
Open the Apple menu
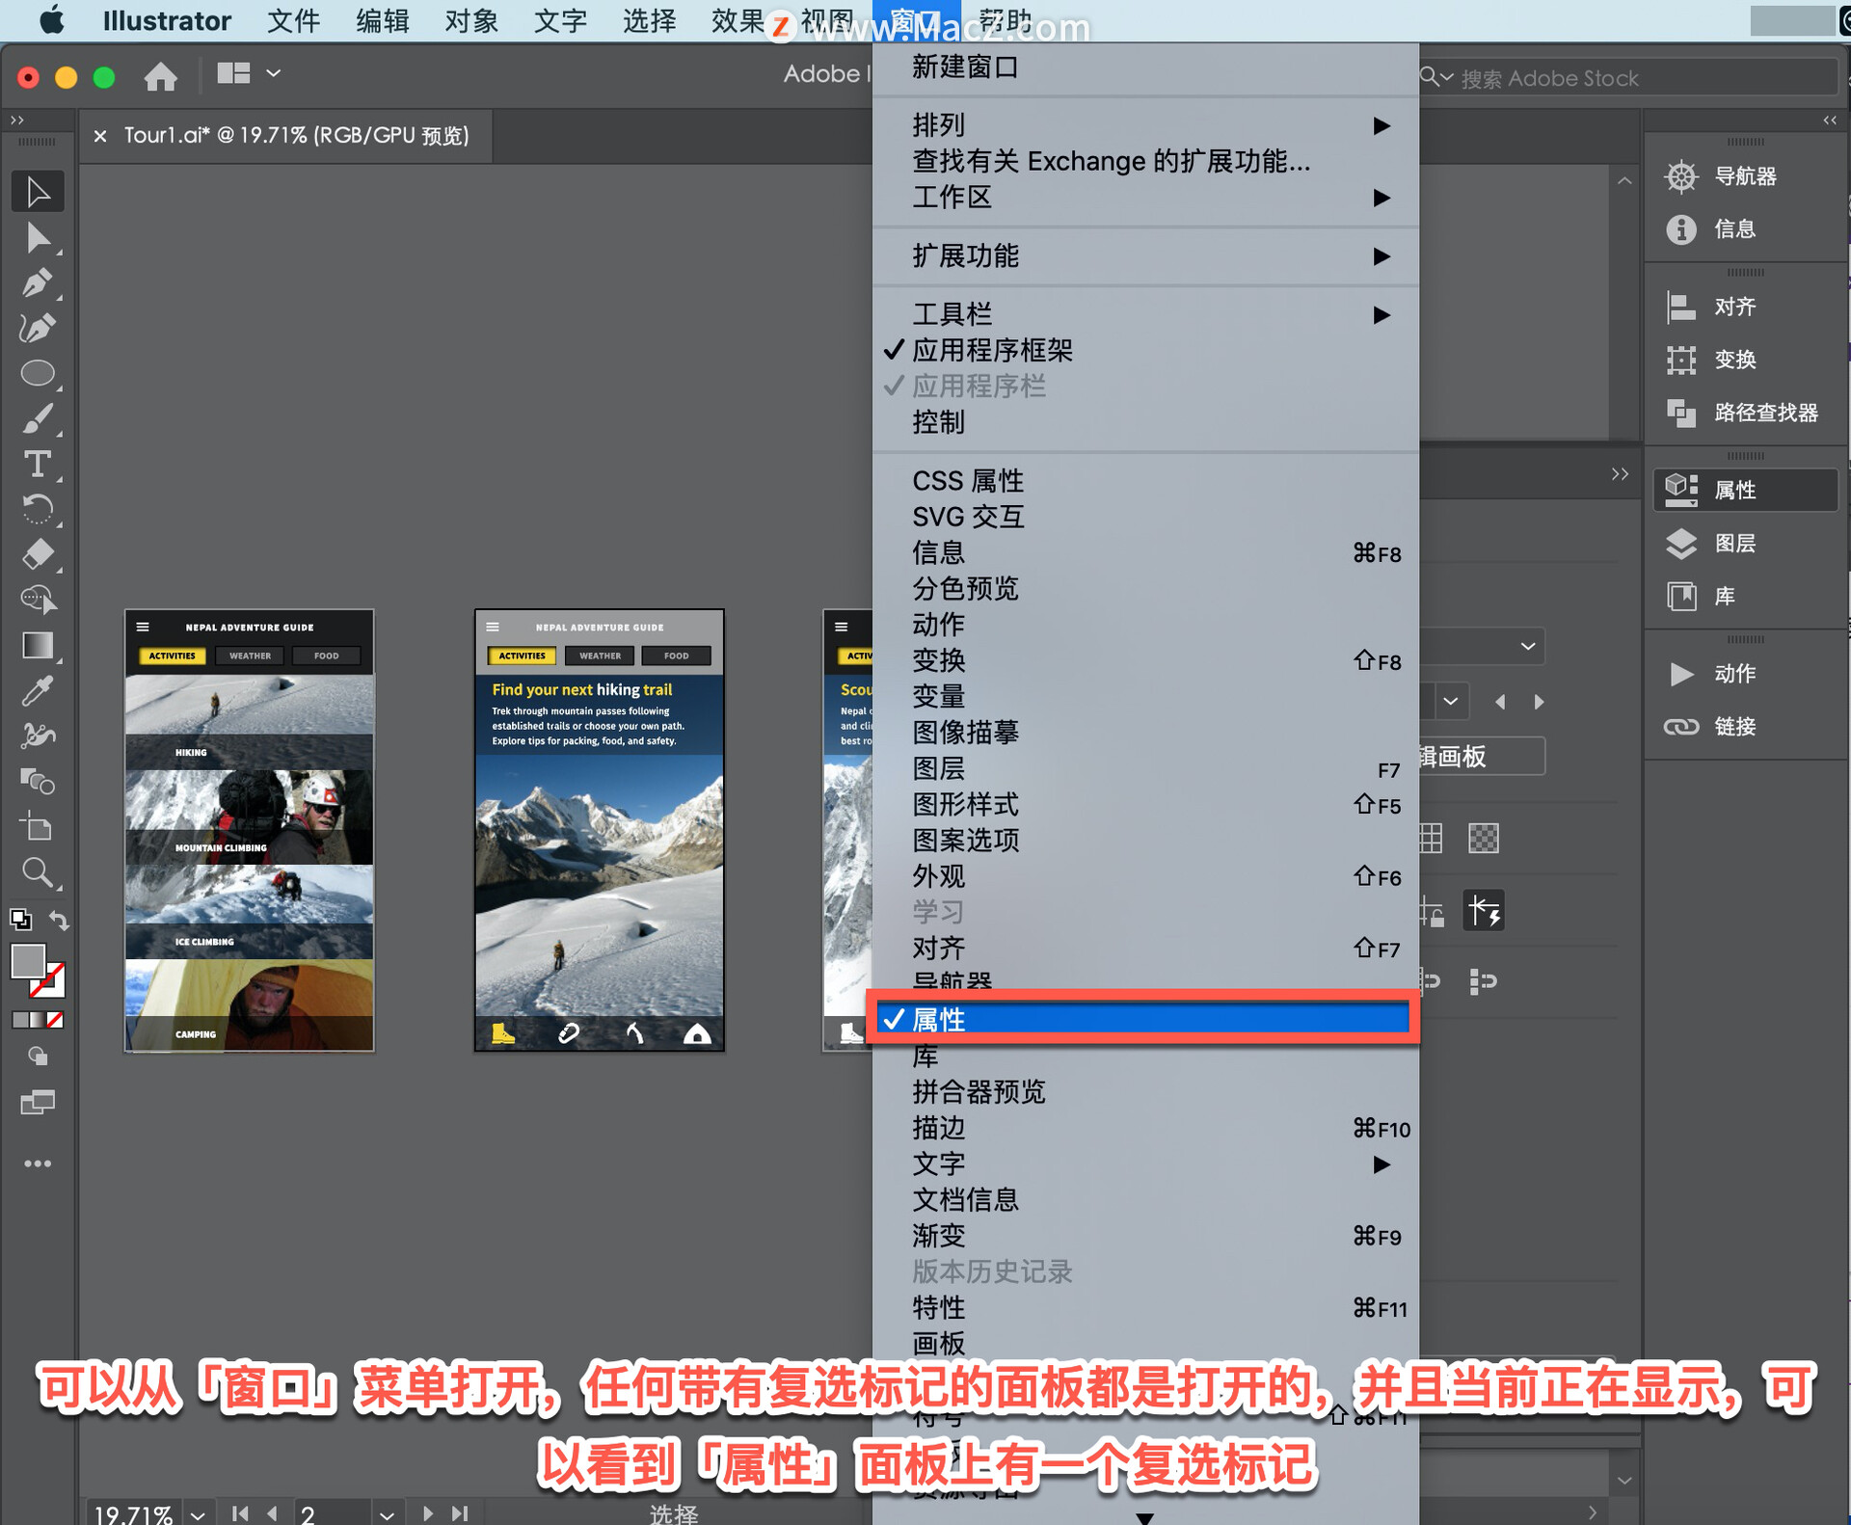pyautogui.click(x=52, y=20)
